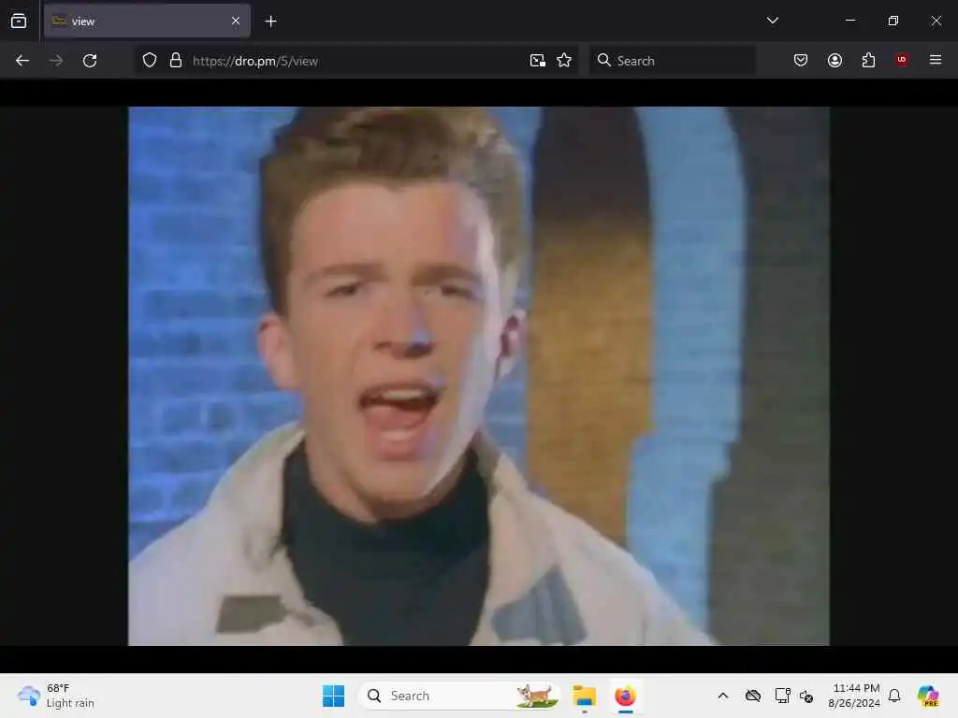This screenshot has height=718, width=958.
Task: Open Firefox View recent browsing
Action: point(19,21)
